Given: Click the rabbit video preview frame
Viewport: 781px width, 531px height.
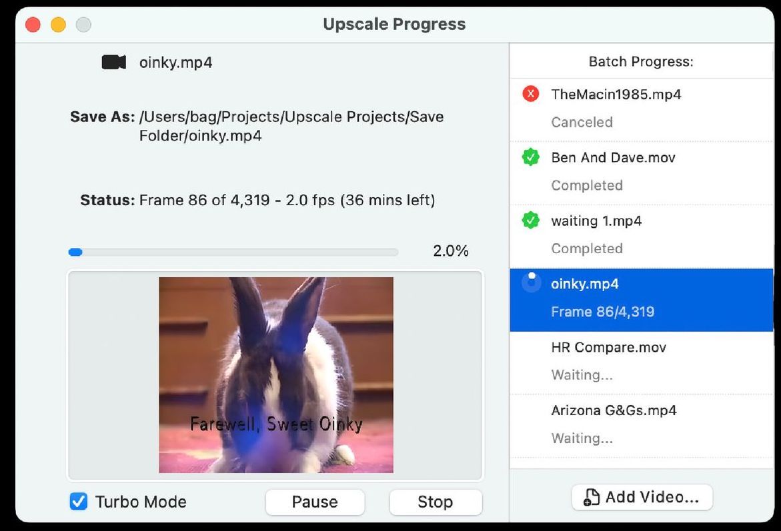Looking at the screenshot, I should coord(276,374).
